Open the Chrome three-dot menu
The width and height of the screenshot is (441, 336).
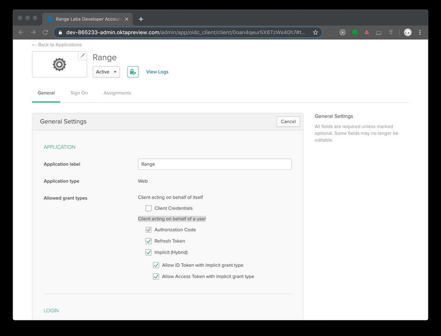pos(420,32)
